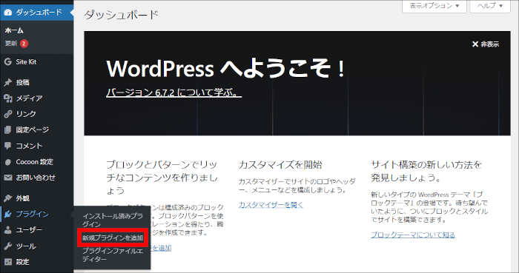
Task: Open Site Kit menu item
Action: (x=37, y=61)
